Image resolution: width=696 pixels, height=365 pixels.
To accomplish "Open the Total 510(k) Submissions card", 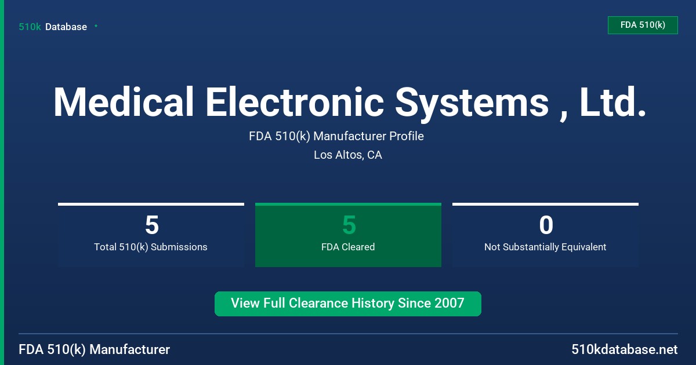I will coord(151,235).
